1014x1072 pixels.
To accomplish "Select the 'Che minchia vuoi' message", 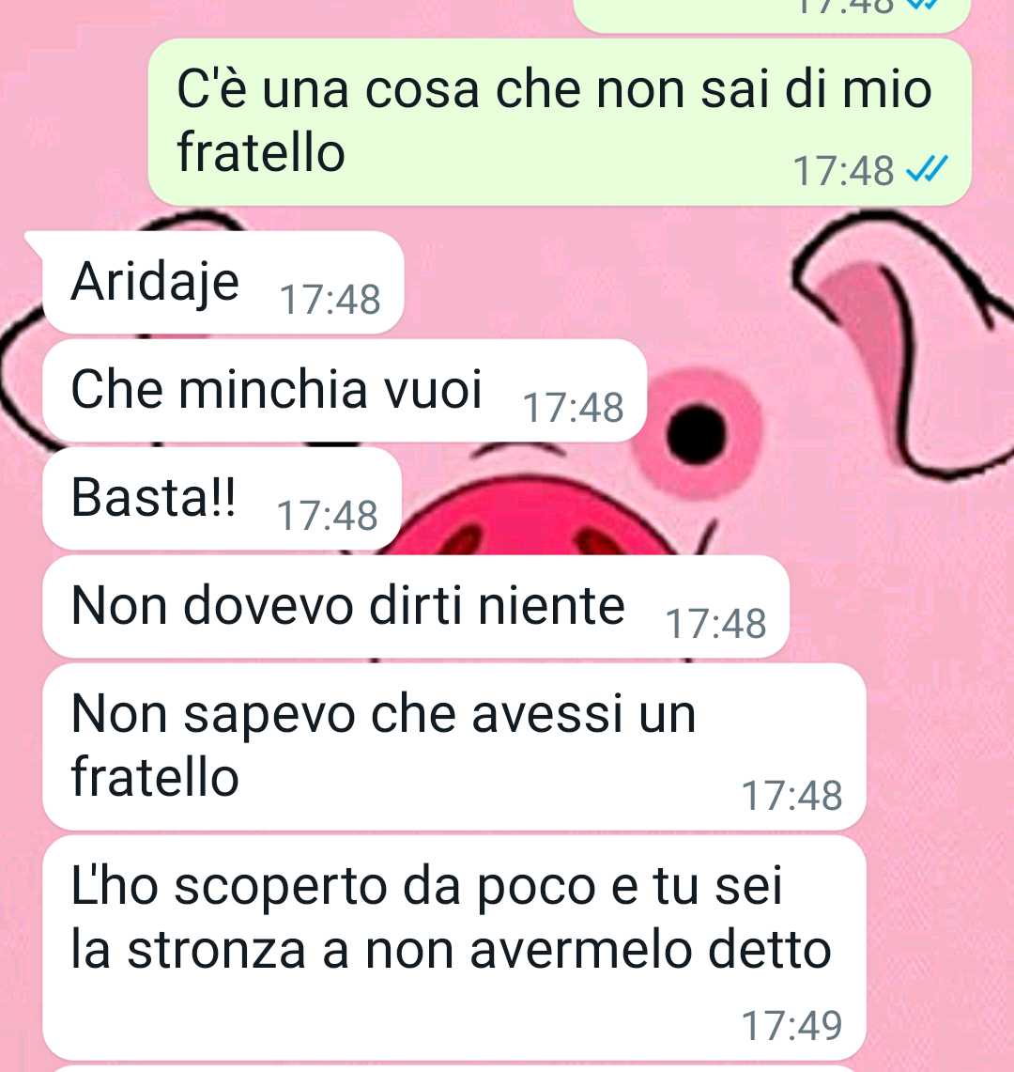I will [x=345, y=391].
